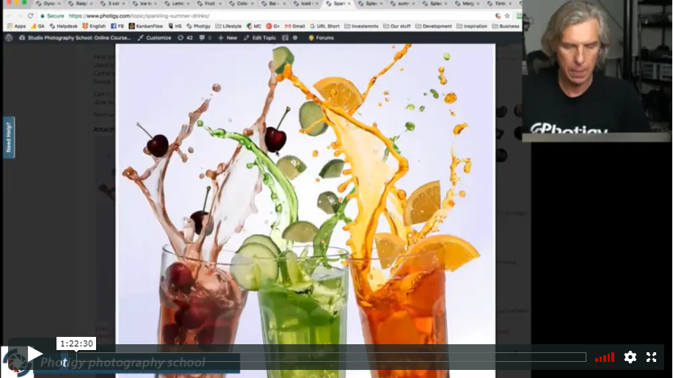Switch to the Tonic browser tab

coord(499,4)
